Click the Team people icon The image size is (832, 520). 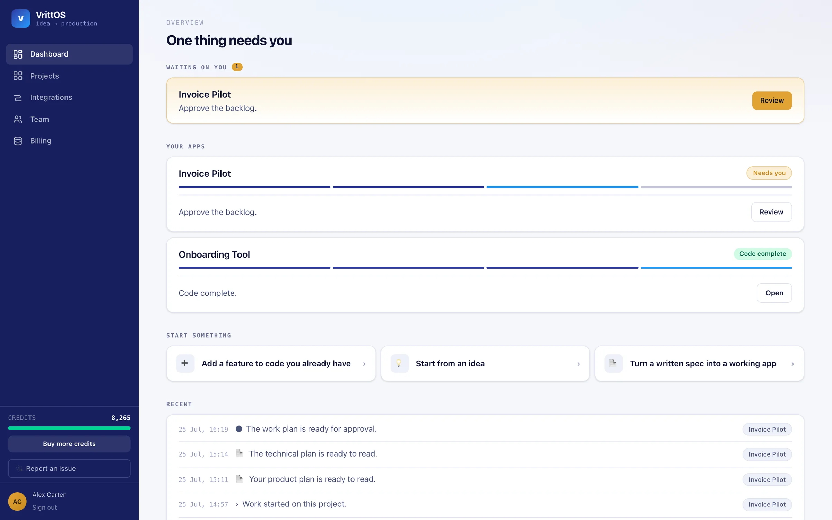pyautogui.click(x=18, y=119)
